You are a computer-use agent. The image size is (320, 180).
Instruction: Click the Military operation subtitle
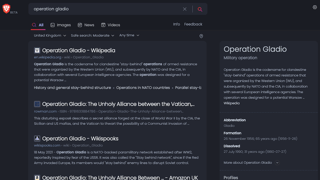coord(240,58)
